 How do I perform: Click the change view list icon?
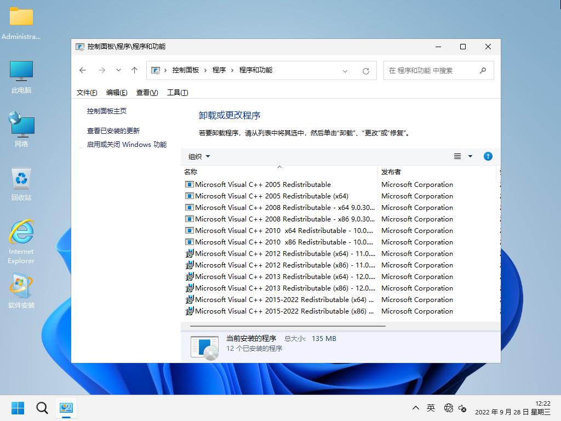(457, 156)
